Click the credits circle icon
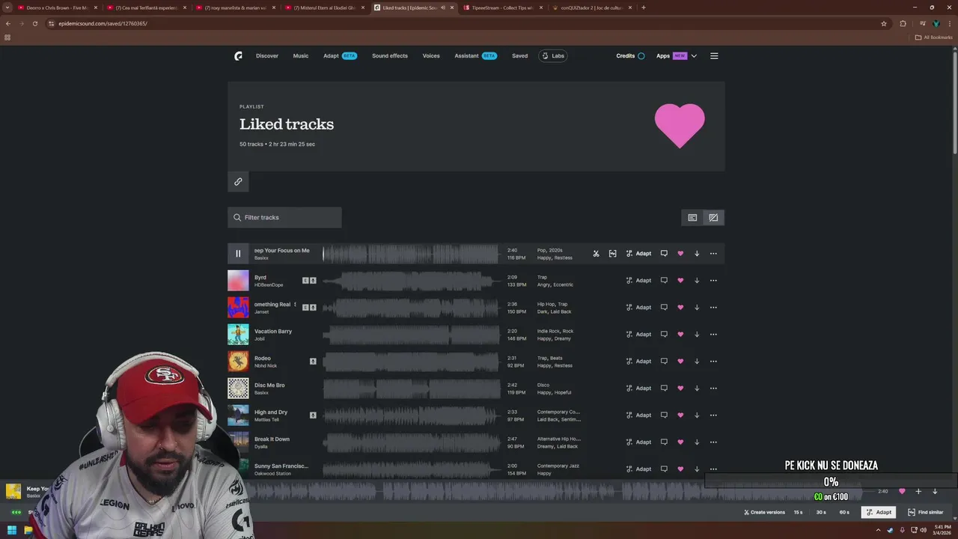Screen dimensions: 958x539 click(x=641, y=56)
